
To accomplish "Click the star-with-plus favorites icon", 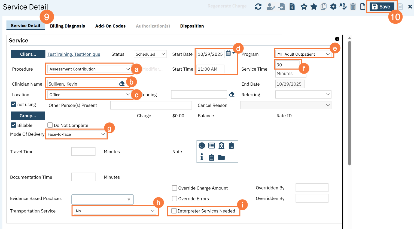I will point(304,7).
